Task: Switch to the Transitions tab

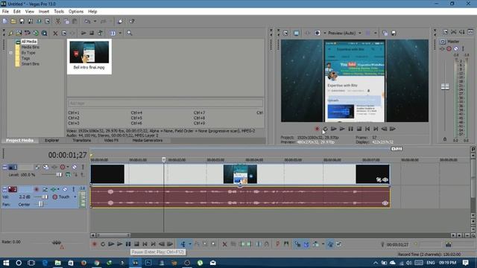Action: (x=81, y=141)
